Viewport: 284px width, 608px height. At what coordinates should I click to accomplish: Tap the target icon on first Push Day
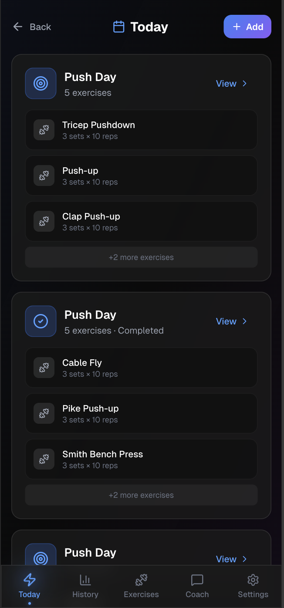pos(41,84)
